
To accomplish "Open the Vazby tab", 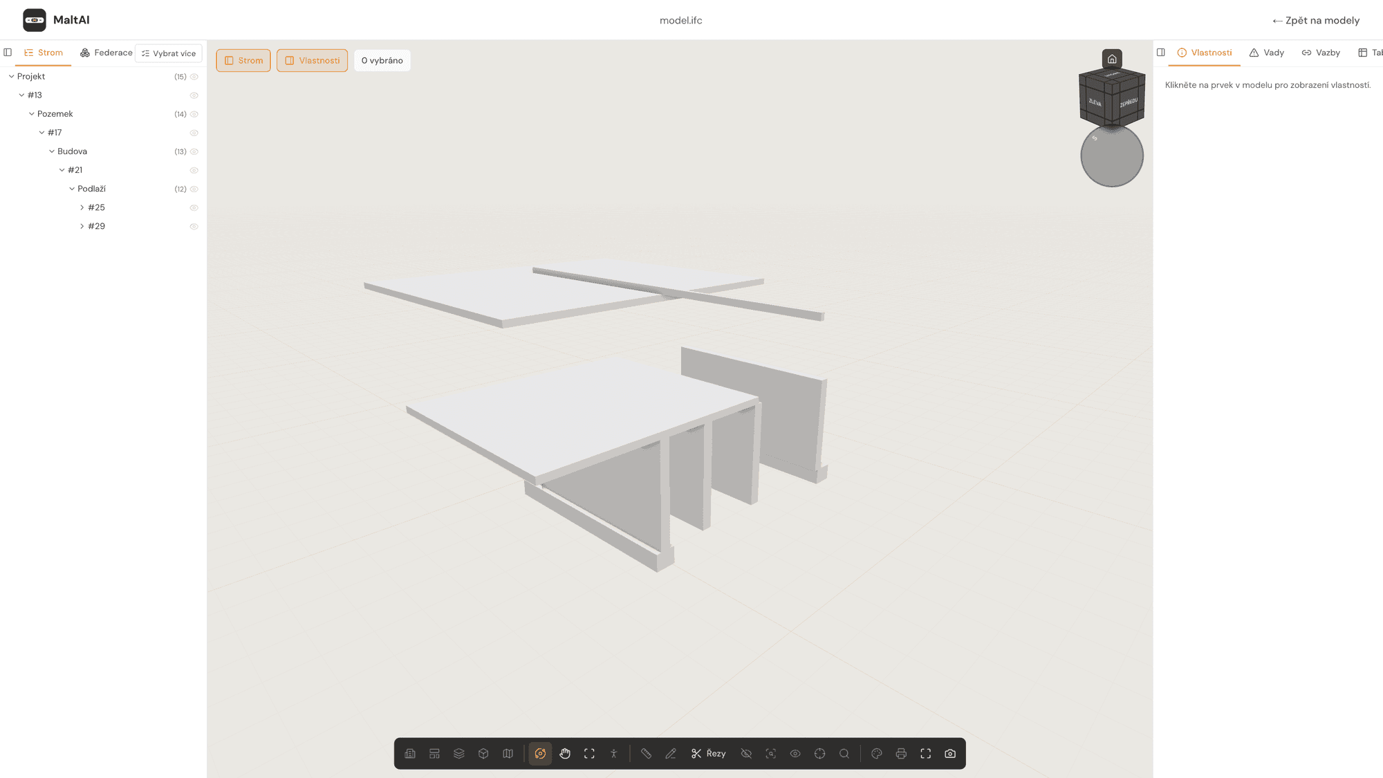I will 1321,53.
